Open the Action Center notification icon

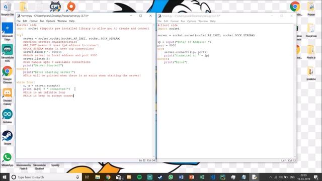coord(316,177)
